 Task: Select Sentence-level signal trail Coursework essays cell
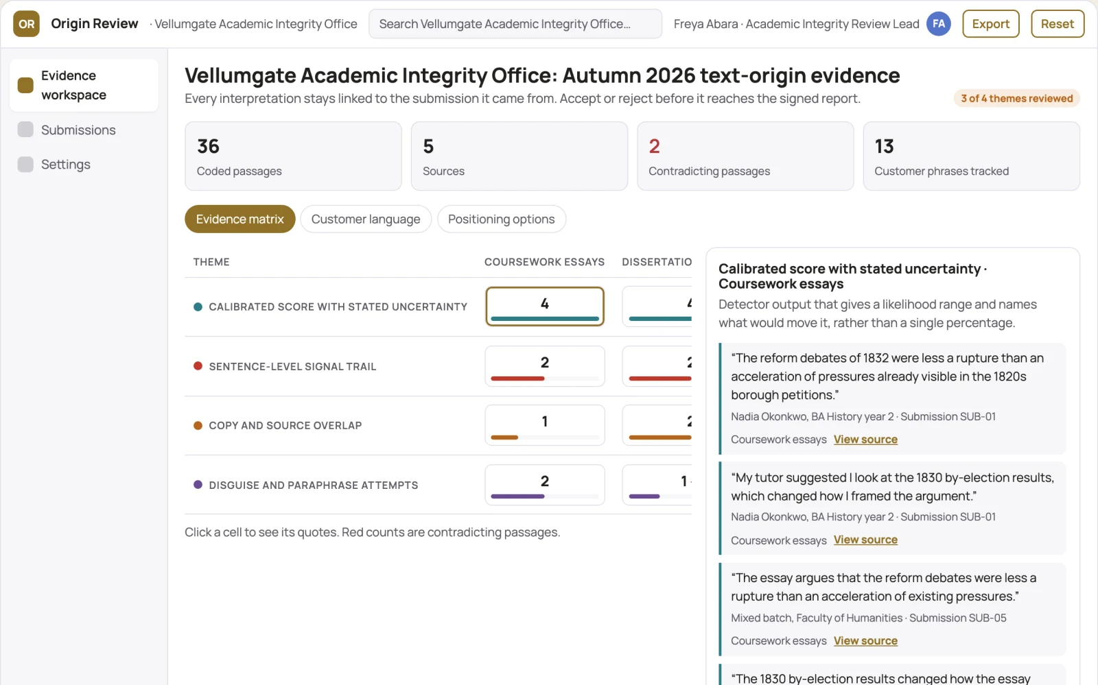[545, 366]
